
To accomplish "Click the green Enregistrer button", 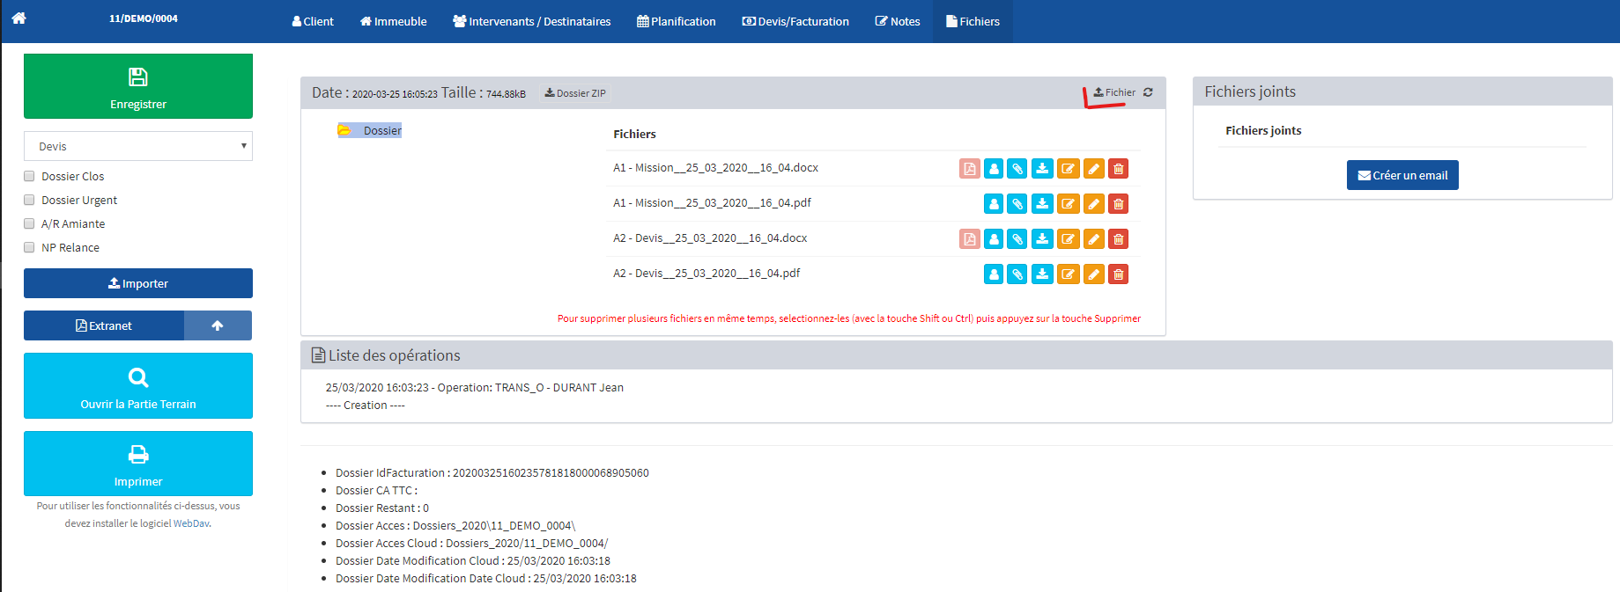I will [x=138, y=86].
